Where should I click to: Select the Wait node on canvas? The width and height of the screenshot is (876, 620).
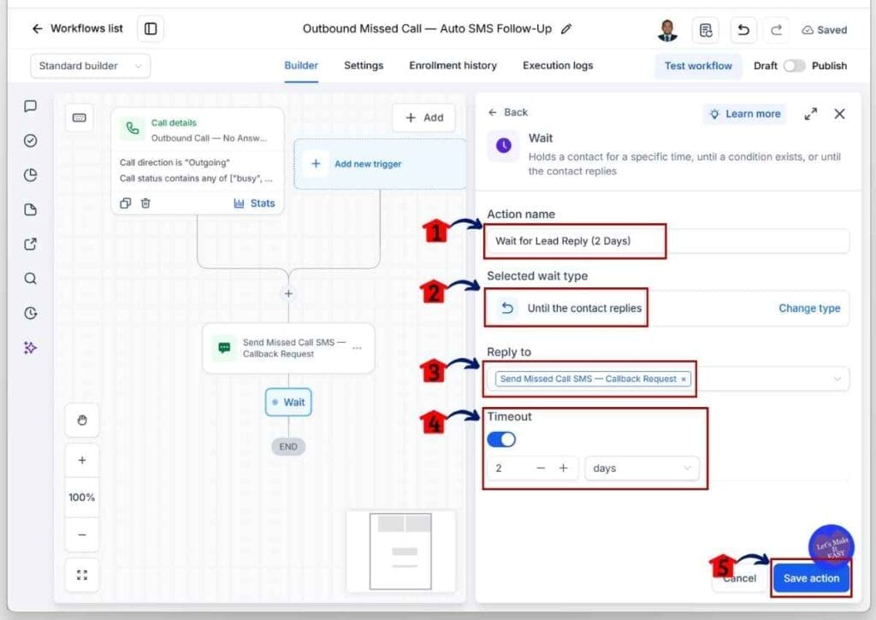[x=288, y=403]
